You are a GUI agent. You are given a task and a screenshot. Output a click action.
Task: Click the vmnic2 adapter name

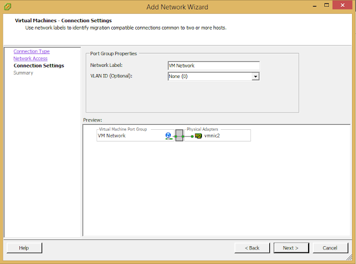tap(212, 136)
